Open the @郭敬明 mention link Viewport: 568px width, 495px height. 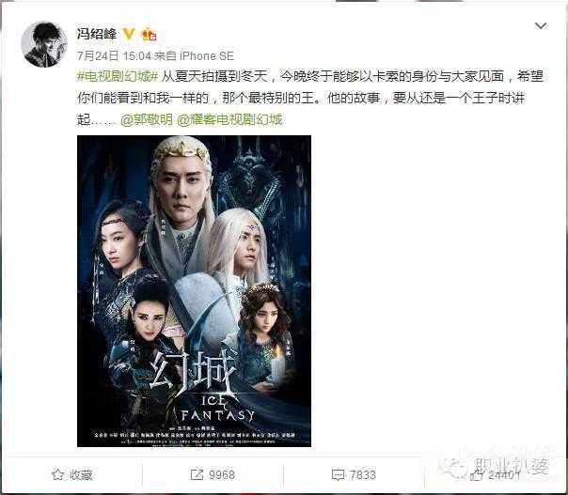tap(147, 120)
